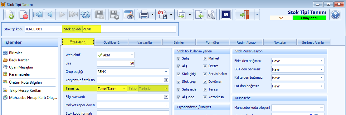
Task: Switch to the Formüller tab
Action: coord(212,42)
